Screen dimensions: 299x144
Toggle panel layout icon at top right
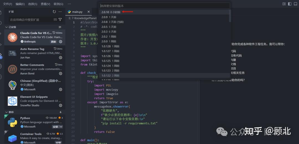pos(295,4)
